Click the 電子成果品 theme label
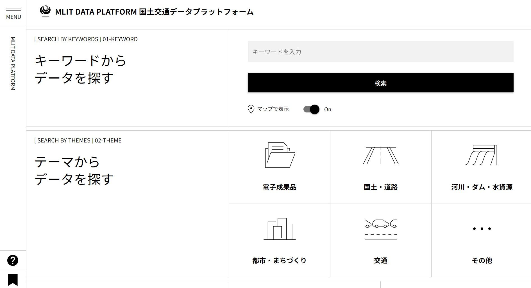The width and height of the screenshot is (531, 288). pos(280,187)
